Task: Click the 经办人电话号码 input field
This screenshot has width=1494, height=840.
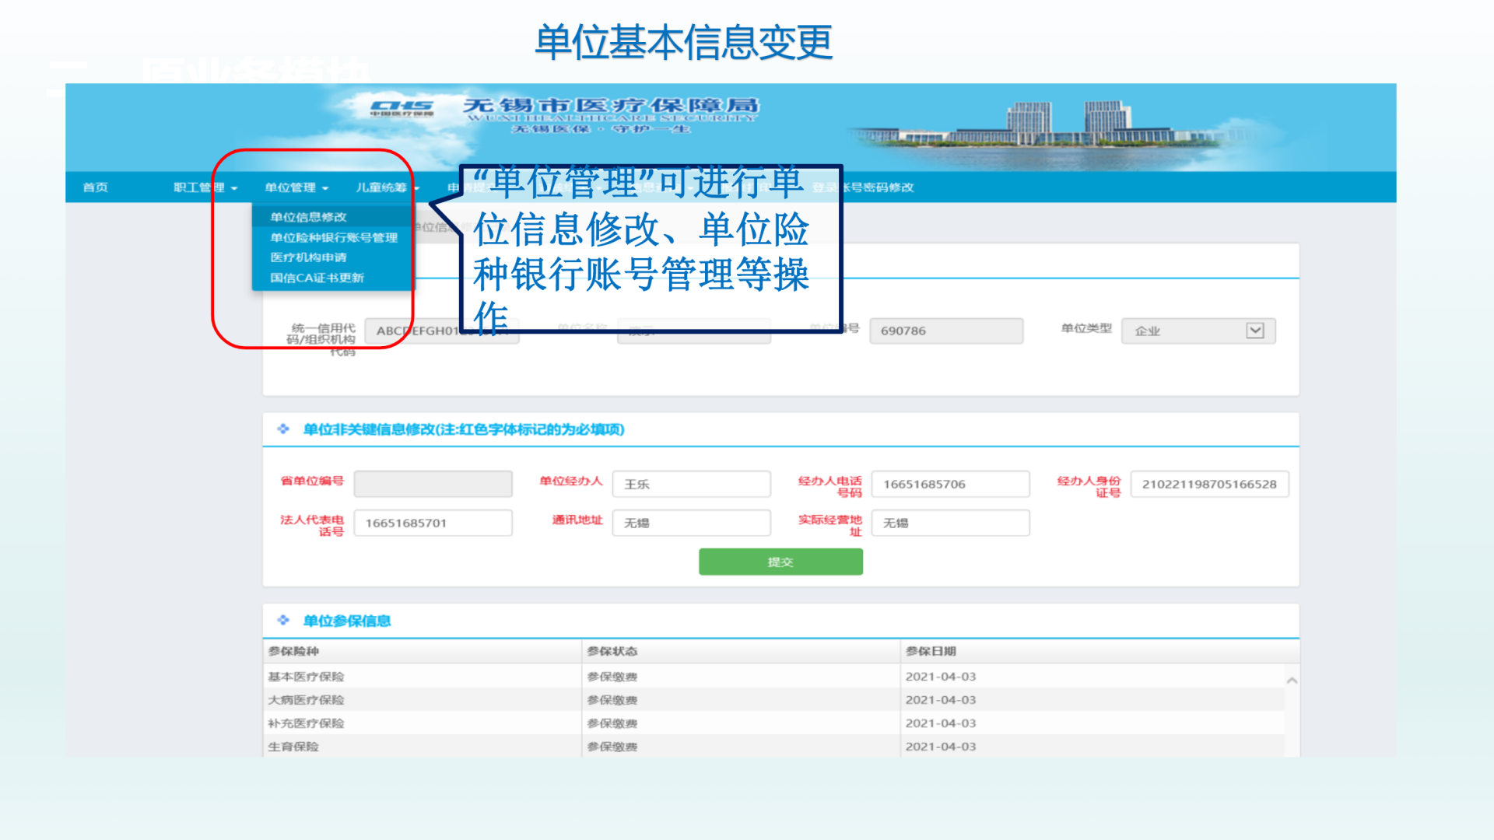Action: point(949,484)
